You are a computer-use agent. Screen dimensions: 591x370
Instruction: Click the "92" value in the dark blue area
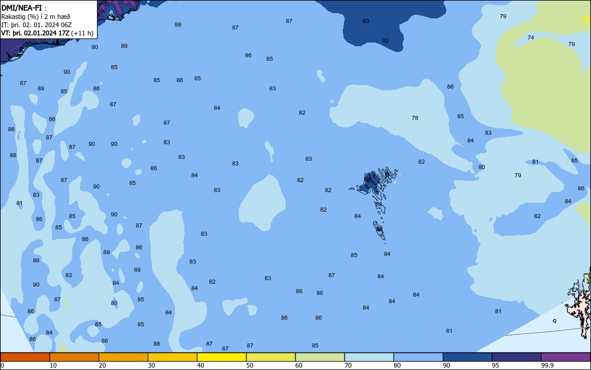[x=385, y=41]
